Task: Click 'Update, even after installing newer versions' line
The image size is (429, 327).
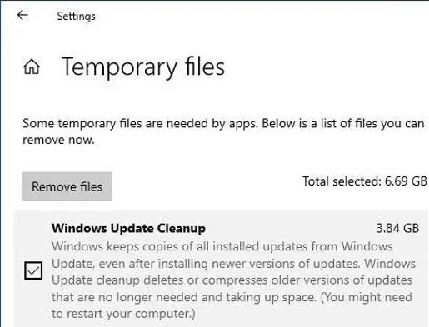Action: click(233, 264)
